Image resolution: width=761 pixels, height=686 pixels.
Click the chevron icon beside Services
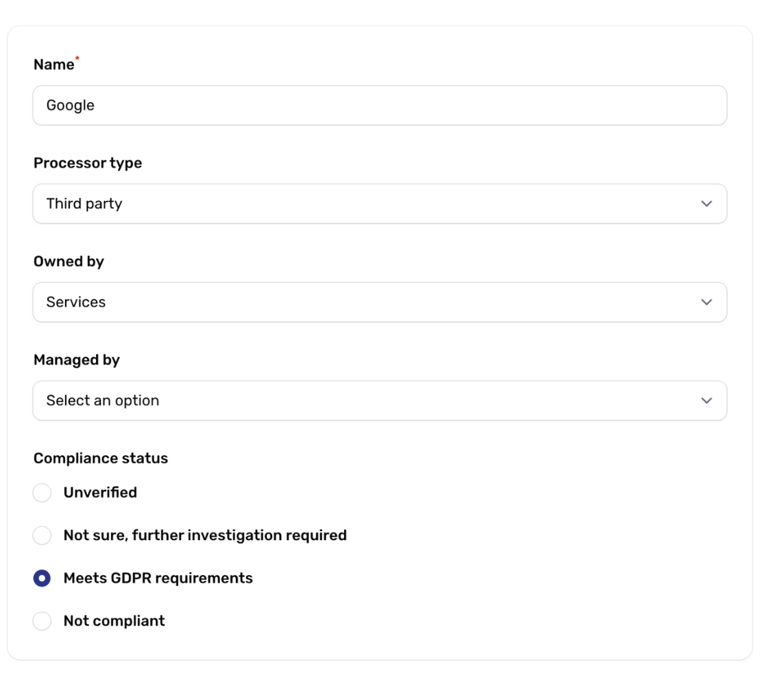[707, 302]
